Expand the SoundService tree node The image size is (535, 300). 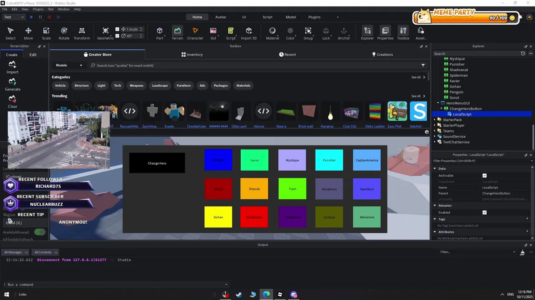[435, 137]
